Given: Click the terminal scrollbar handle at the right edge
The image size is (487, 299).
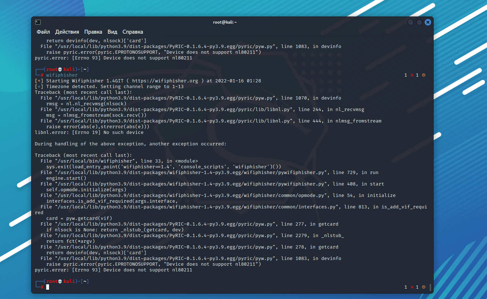Looking at the screenshot, I should [430, 287].
